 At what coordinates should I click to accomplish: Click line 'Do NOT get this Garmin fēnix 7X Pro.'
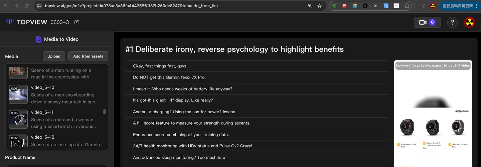257,77
